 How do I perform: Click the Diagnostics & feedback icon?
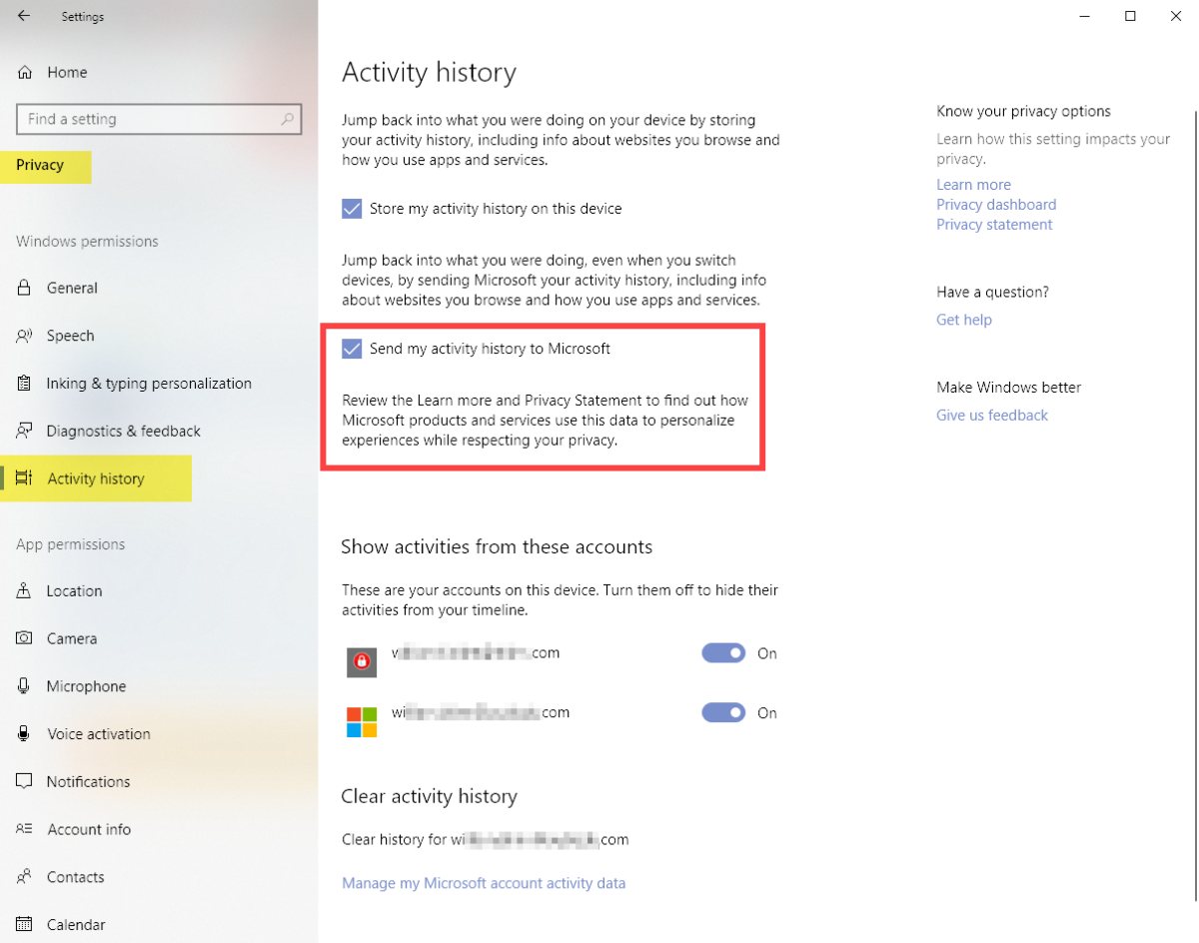click(25, 432)
